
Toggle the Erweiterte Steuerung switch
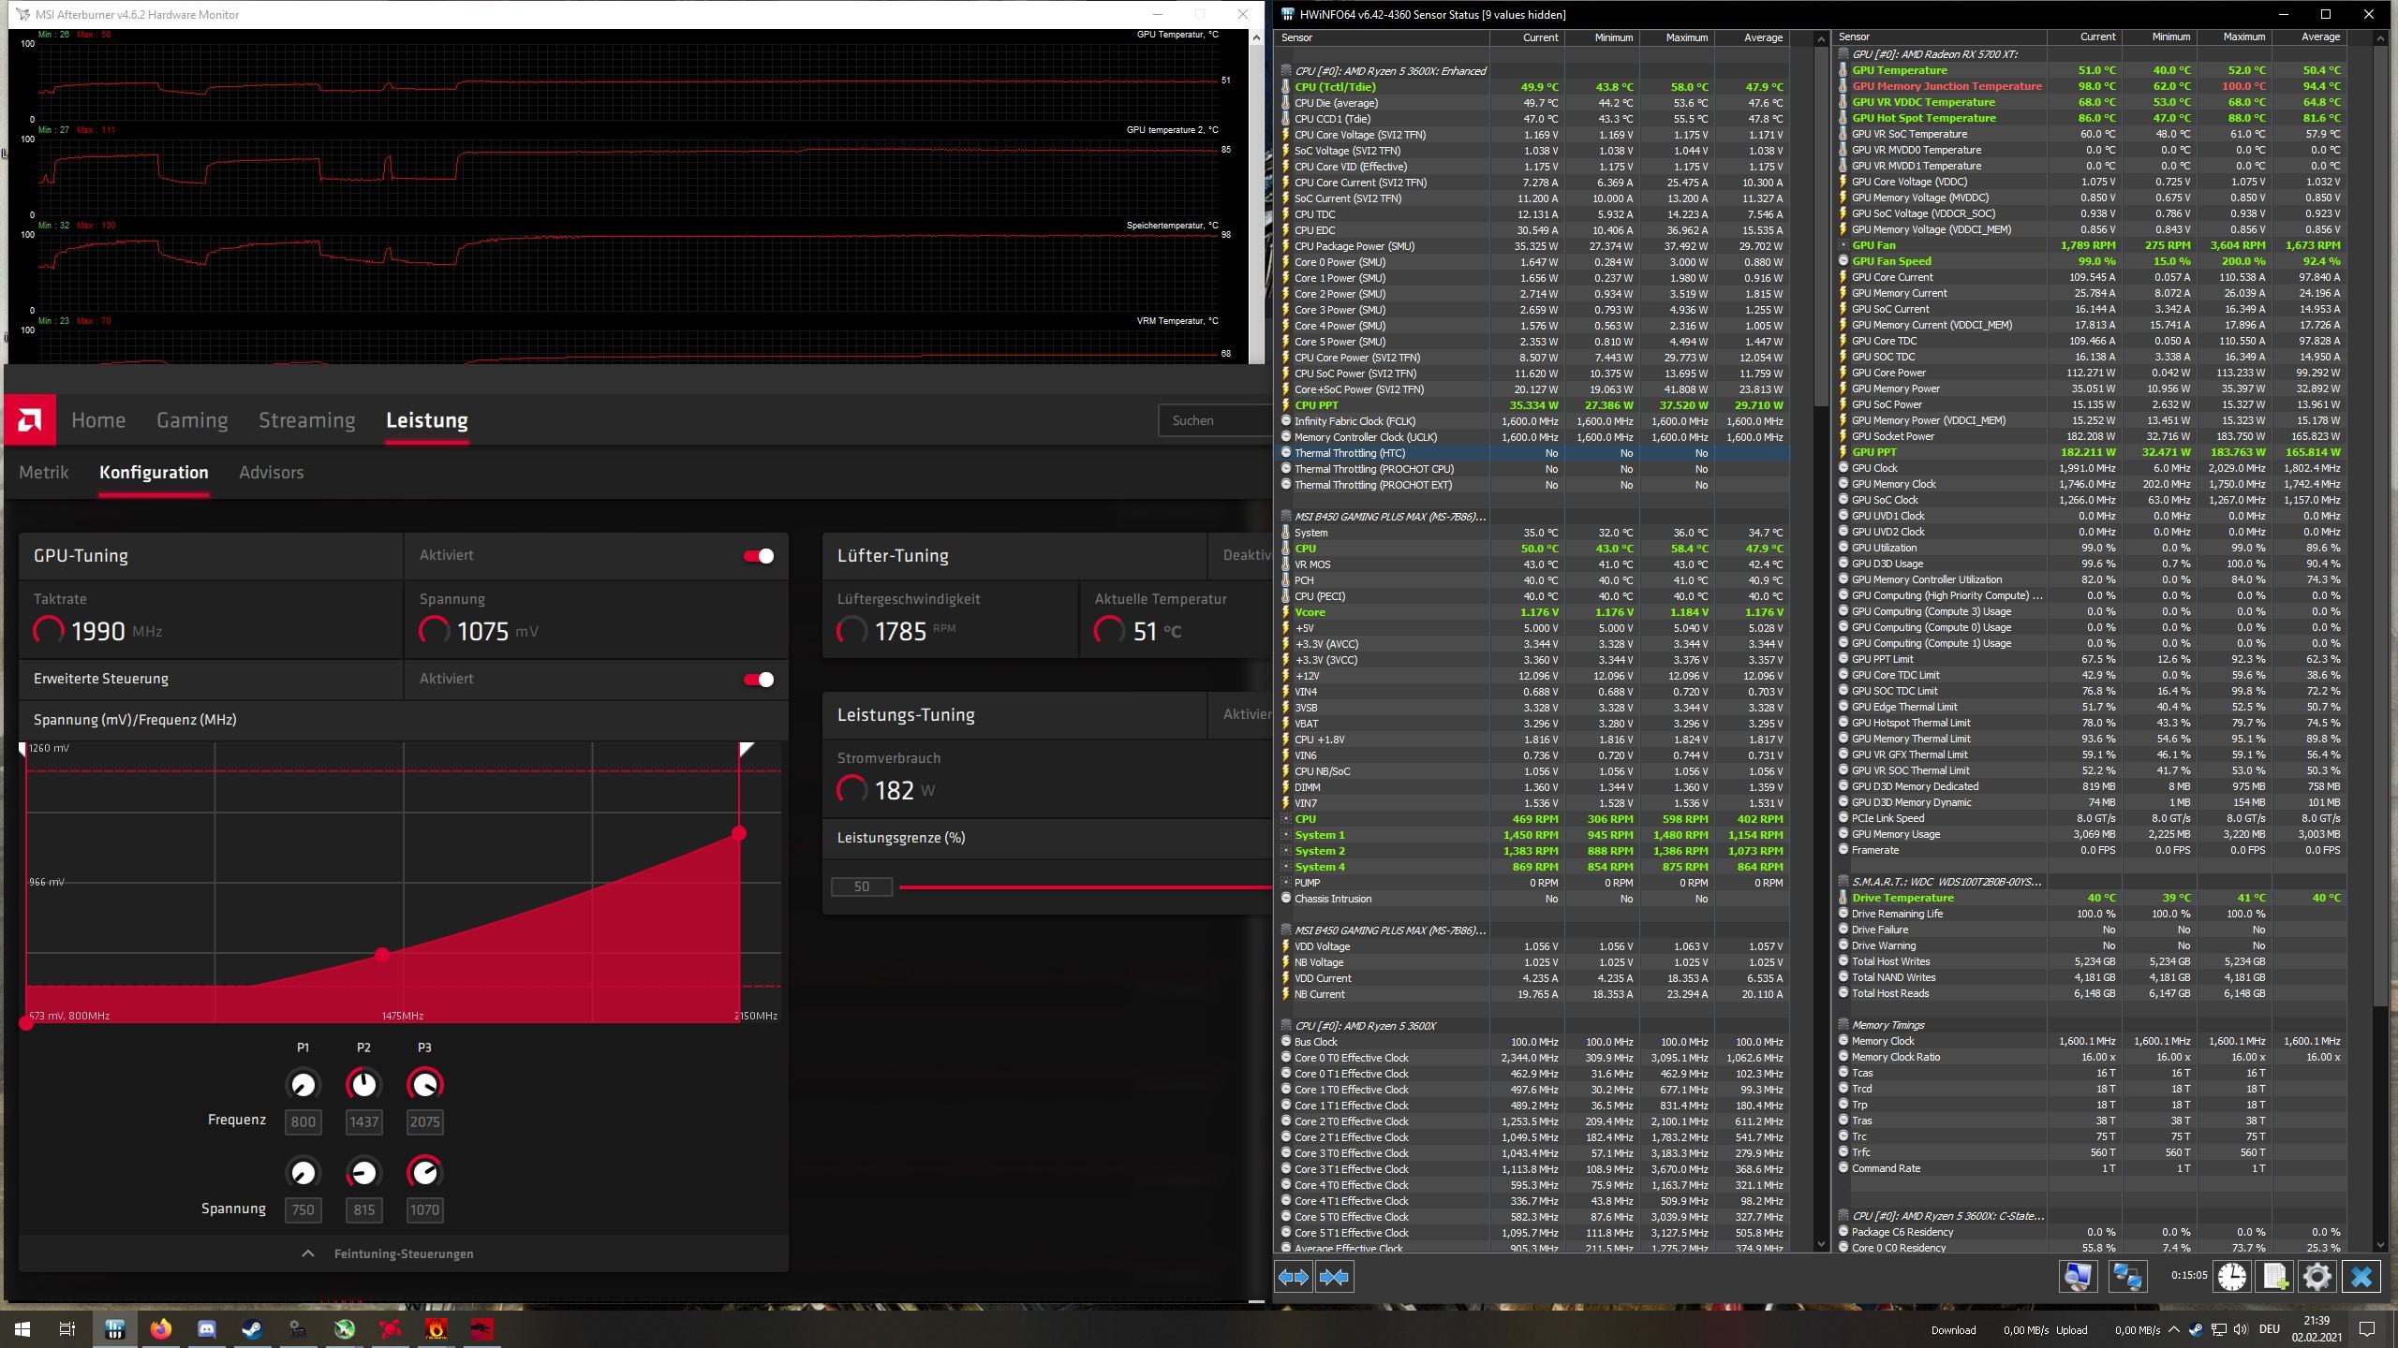pos(758,680)
